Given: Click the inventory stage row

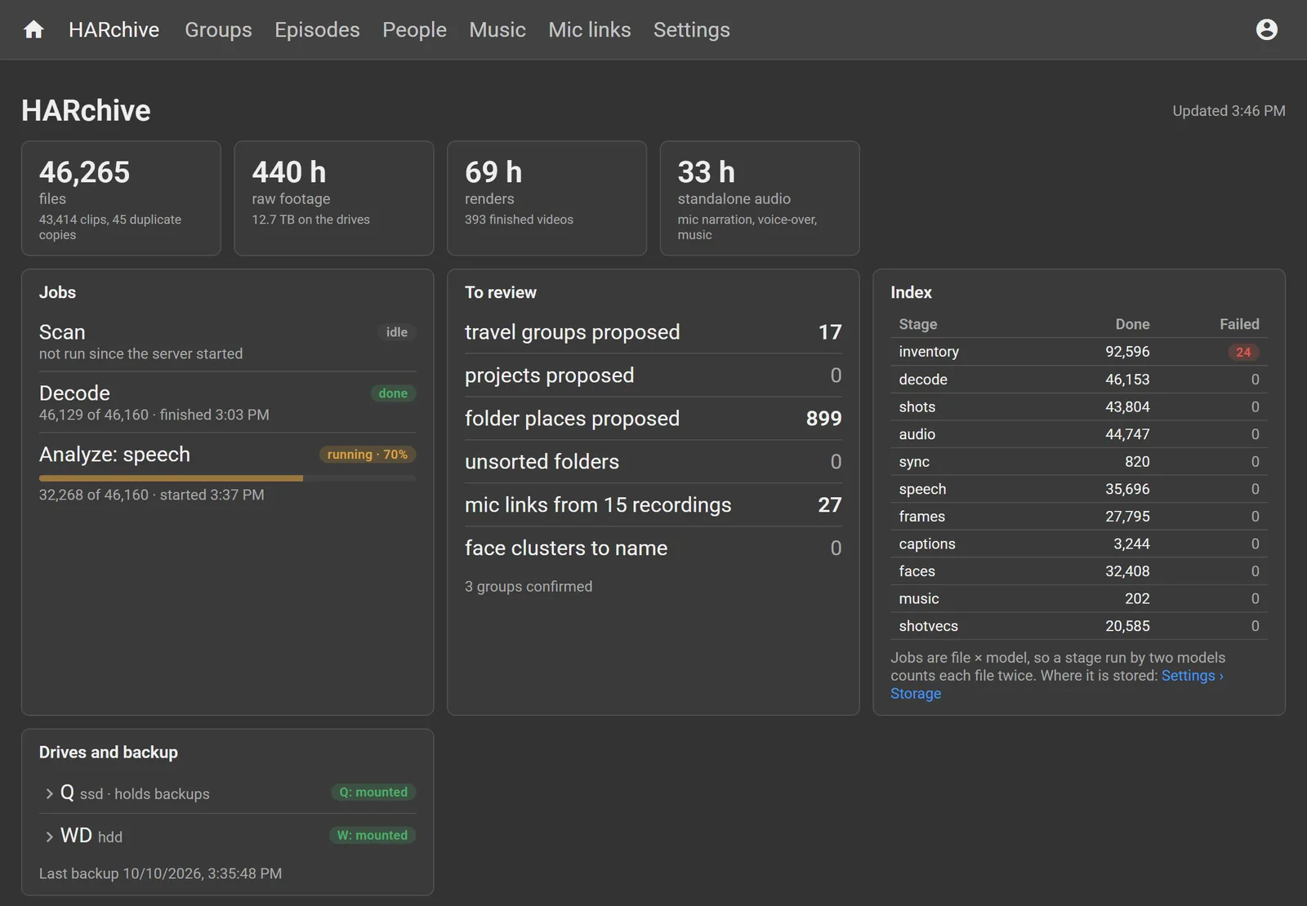Looking at the screenshot, I should click(1079, 352).
